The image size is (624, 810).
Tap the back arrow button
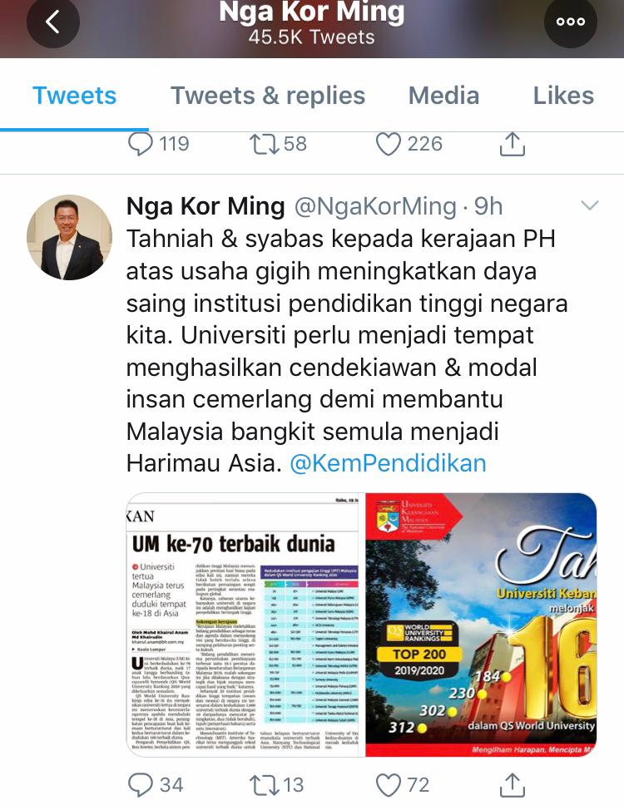coord(53,22)
